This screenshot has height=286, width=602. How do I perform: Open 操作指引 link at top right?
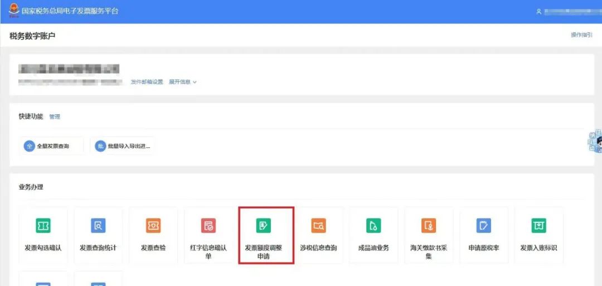pyautogui.click(x=581, y=35)
